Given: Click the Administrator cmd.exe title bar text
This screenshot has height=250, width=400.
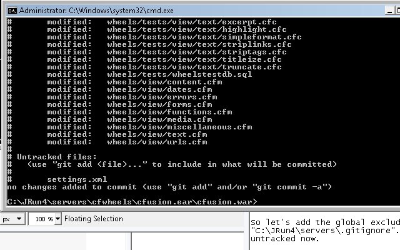Looking at the screenshot, I should click(96, 11).
